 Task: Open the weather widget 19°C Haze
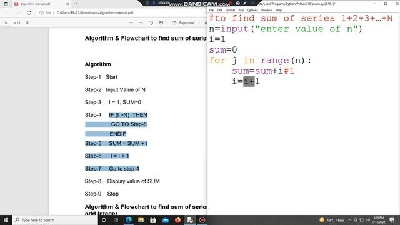[332, 220]
